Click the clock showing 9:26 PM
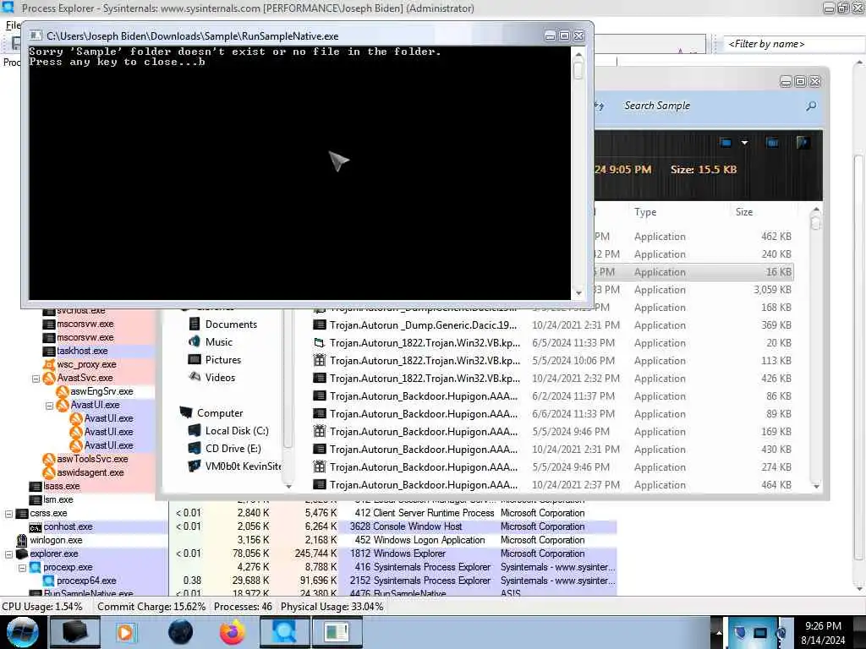This screenshot has height=649, width=866. coord(823,626)
